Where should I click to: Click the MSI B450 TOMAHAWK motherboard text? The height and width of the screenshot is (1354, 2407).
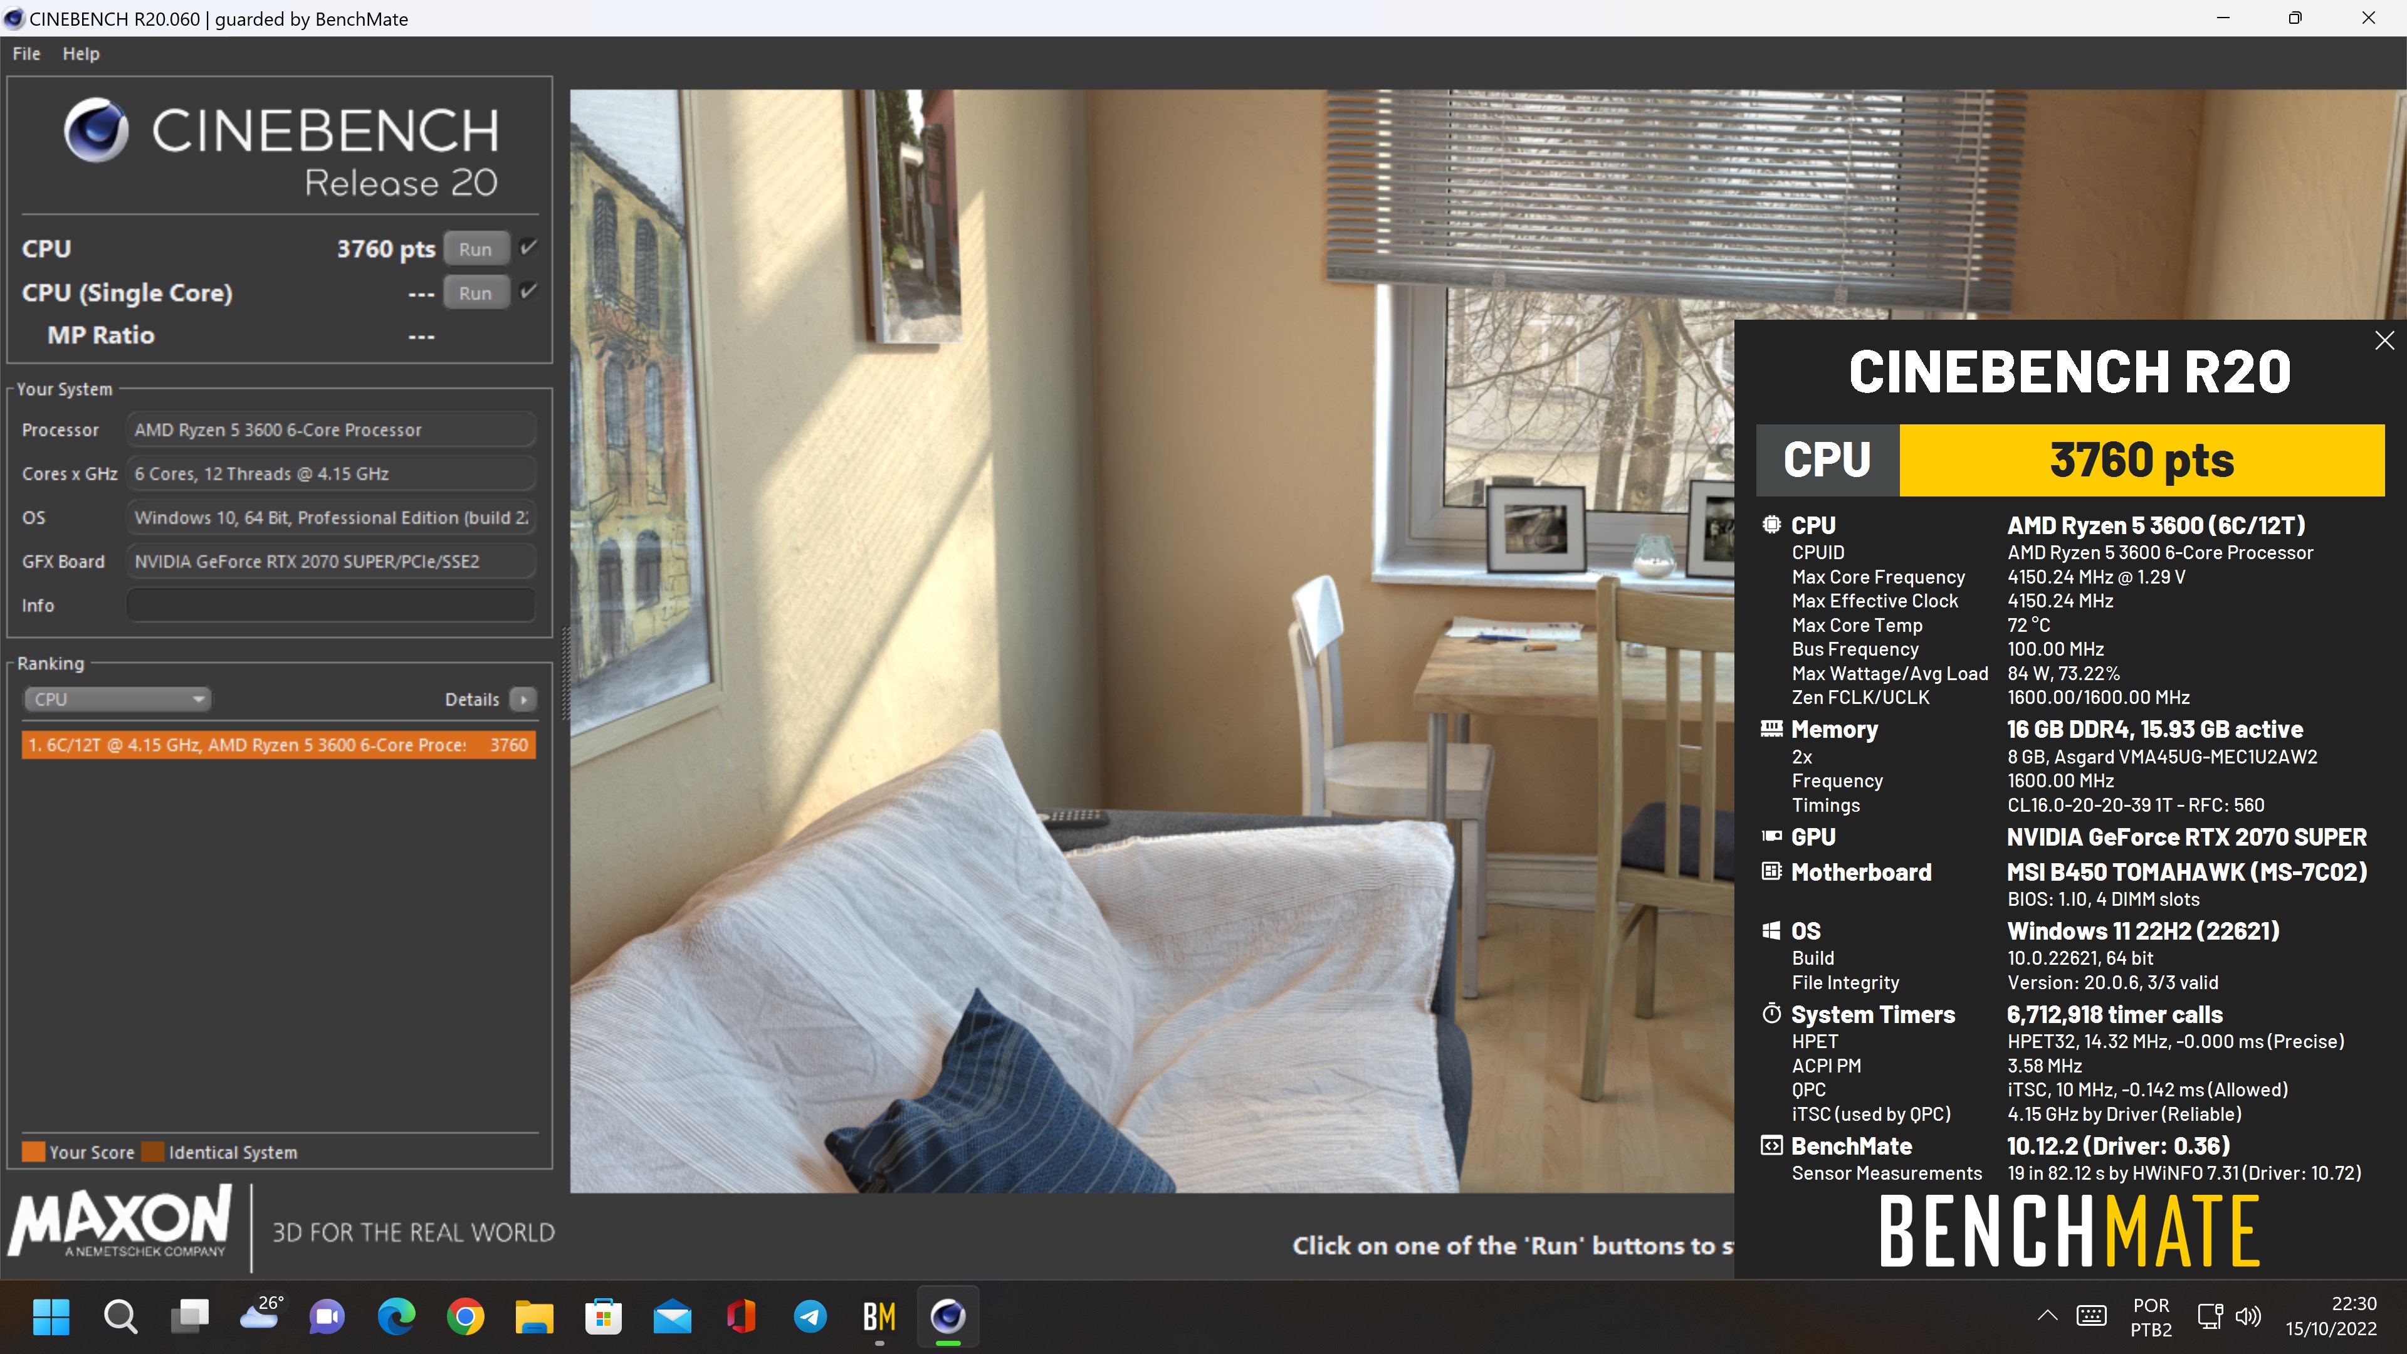[x=2186, y=872]
